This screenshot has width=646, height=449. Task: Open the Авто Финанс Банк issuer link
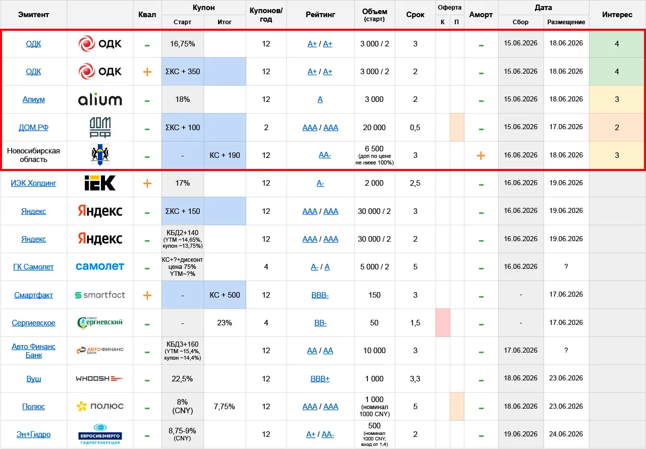click(x=33, y=351)
